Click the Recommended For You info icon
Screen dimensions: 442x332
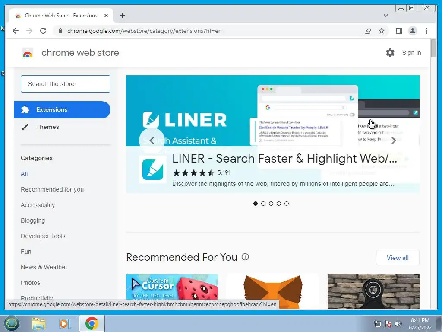pos(245,257)
